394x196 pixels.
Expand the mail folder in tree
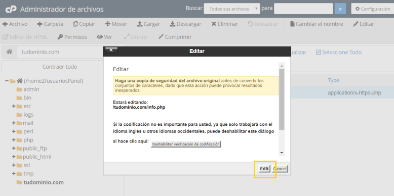(14, 123)
